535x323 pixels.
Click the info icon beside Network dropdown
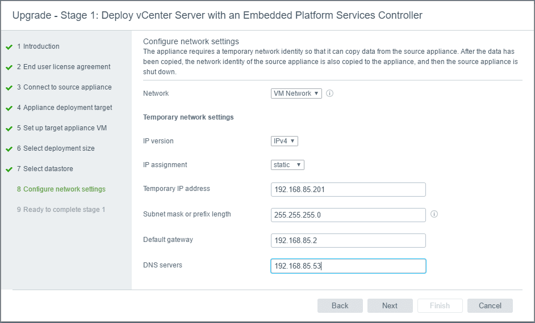[x=329, y=93]
